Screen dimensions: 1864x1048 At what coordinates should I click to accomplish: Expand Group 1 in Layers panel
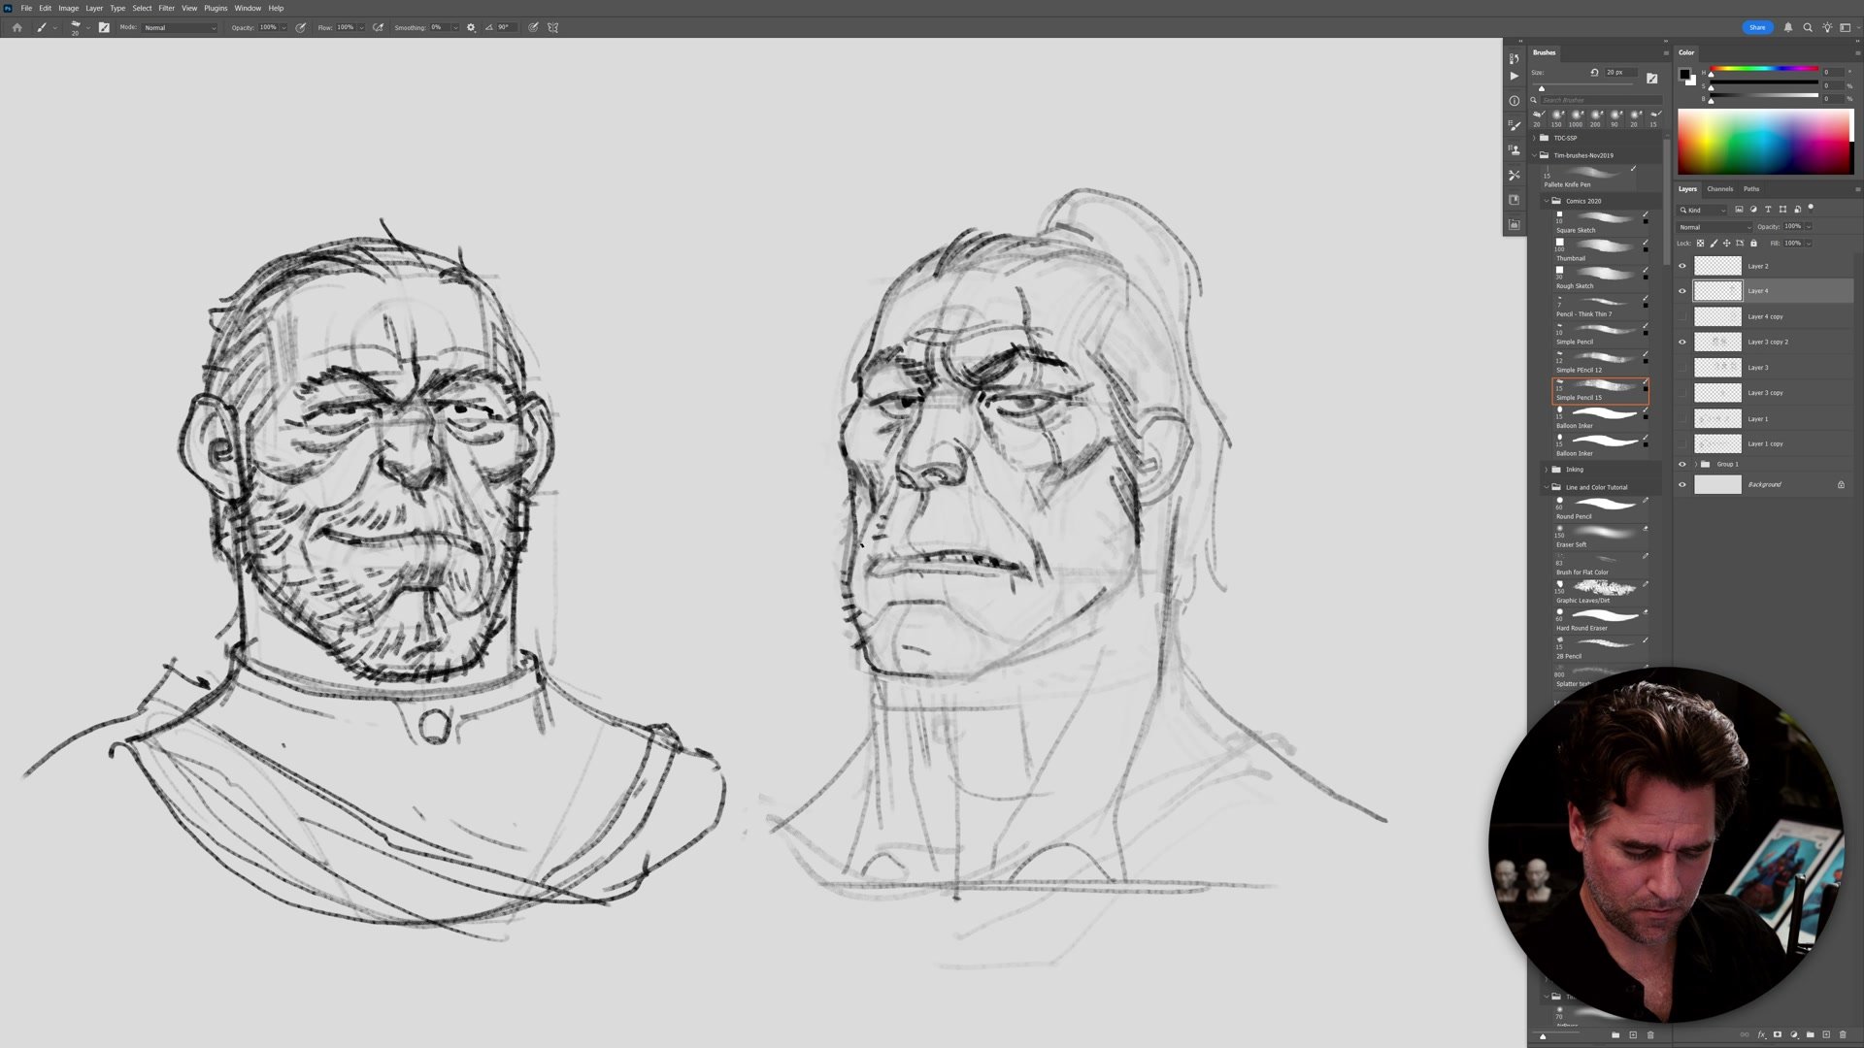click(x=1696, y=464)
